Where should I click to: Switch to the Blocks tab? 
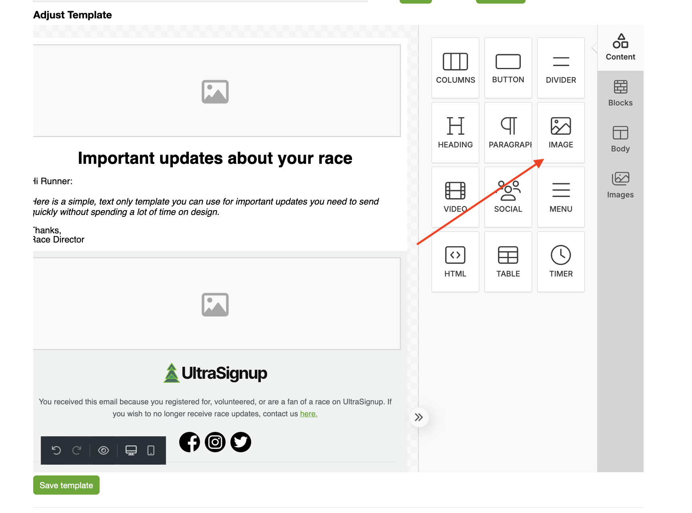(x=620, y=93)
